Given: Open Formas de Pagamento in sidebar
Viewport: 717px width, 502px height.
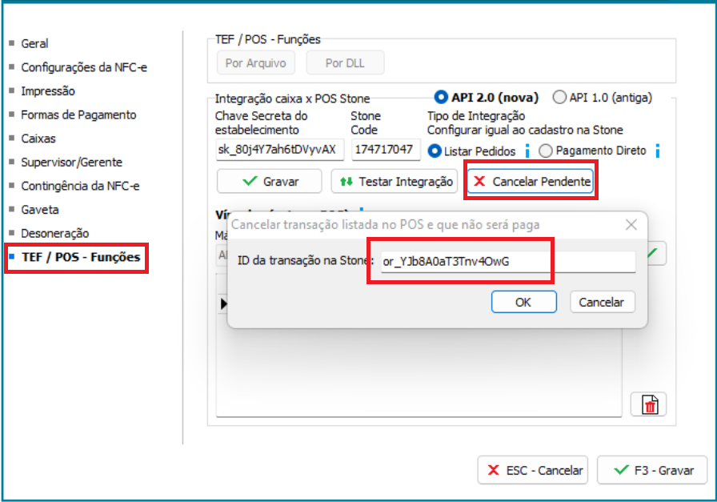Looking at the screenshot, I should tap(78, 114).
